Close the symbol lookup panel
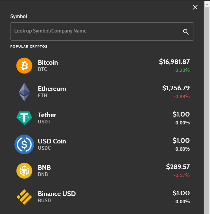210x214 pixels. [195, 7]
